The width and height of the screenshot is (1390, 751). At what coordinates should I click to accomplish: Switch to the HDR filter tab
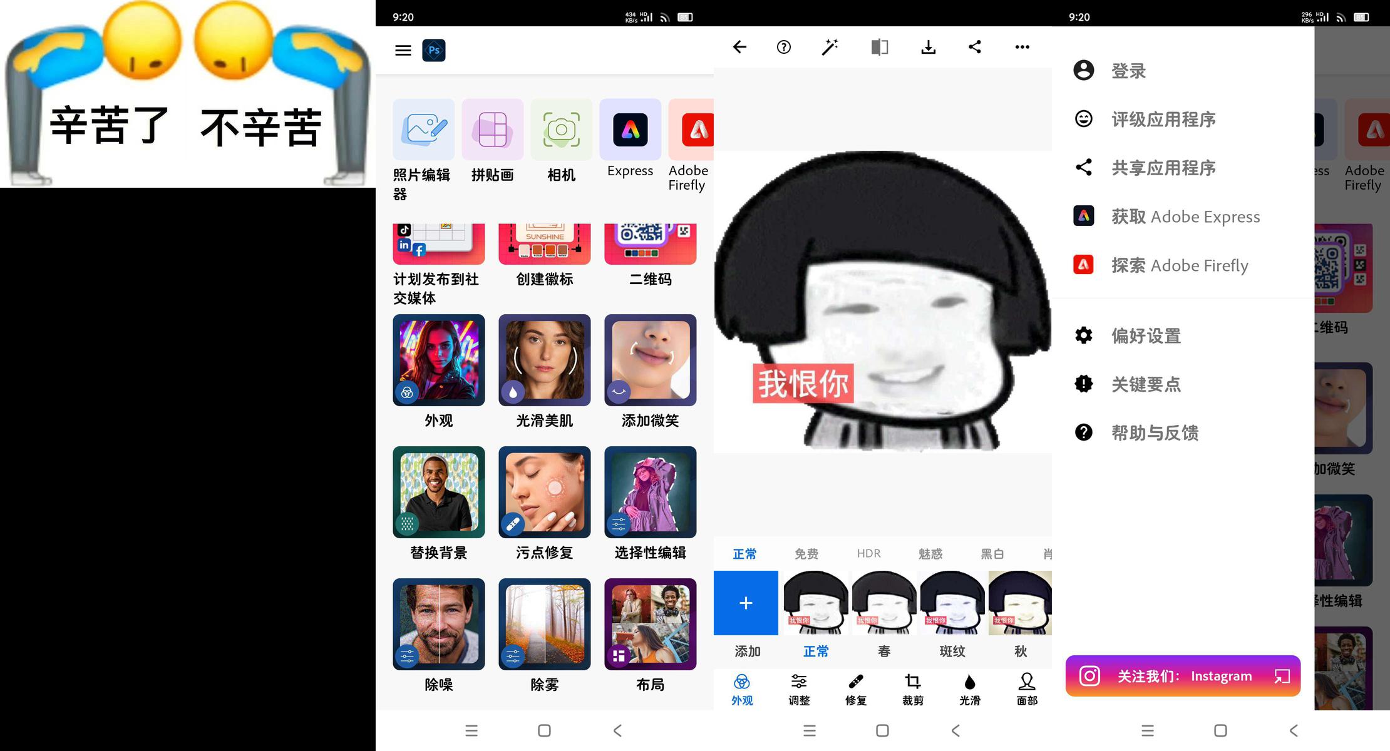coord(868,554)
